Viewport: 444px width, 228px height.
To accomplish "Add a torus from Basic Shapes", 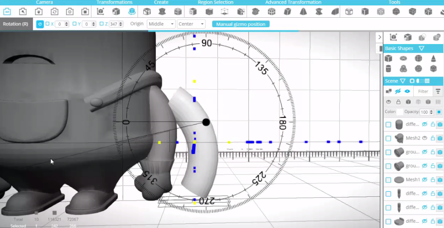I will click(403, 58).
